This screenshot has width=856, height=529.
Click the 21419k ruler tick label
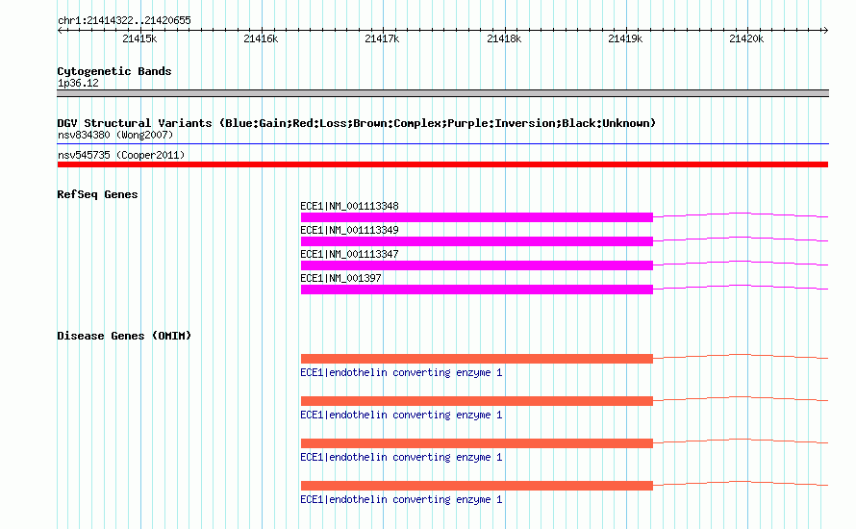(625, 38)
